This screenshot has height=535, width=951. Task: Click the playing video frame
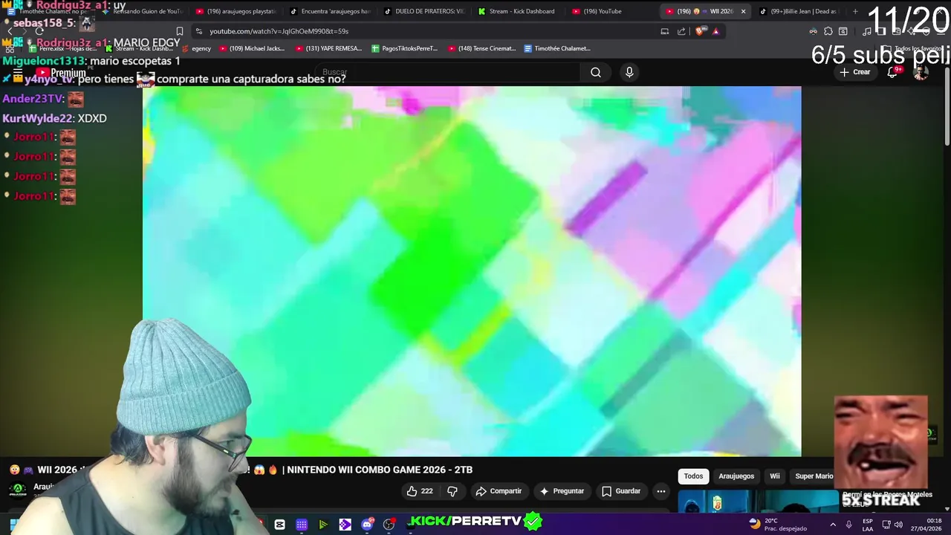click(472, 271)
